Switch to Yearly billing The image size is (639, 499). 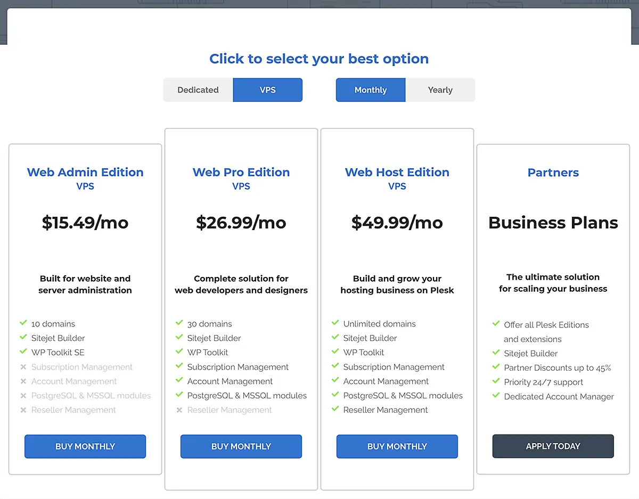click(x=440, y=90)
